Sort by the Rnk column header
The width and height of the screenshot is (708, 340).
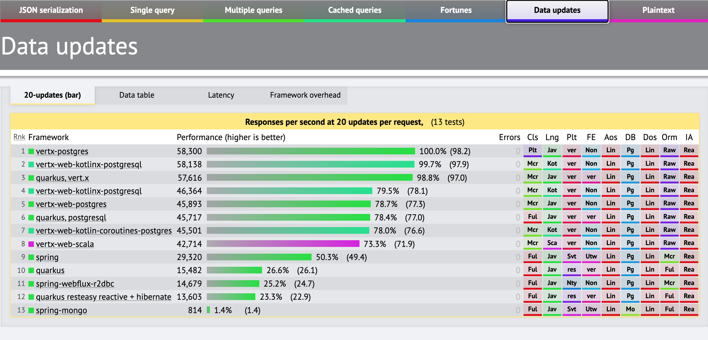click(19, 137)
